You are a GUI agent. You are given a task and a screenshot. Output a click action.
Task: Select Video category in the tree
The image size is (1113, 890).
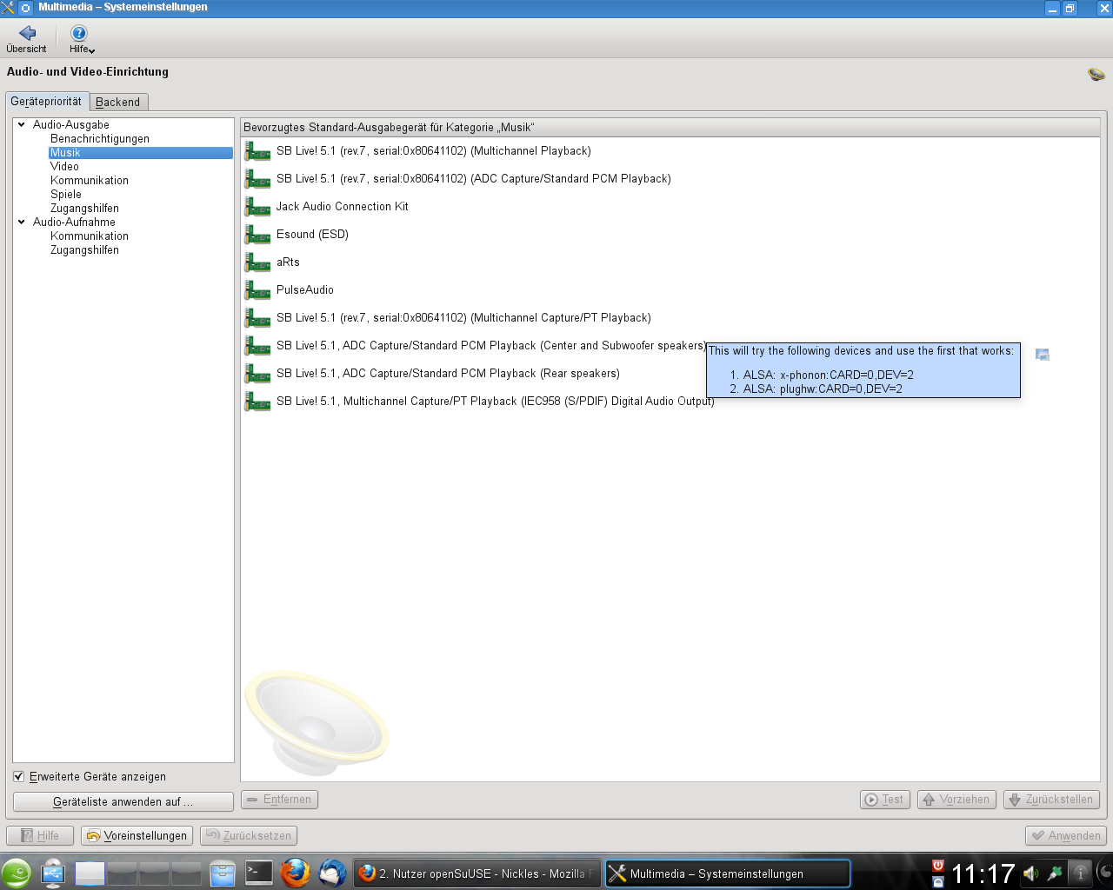(x=64, y=167)
